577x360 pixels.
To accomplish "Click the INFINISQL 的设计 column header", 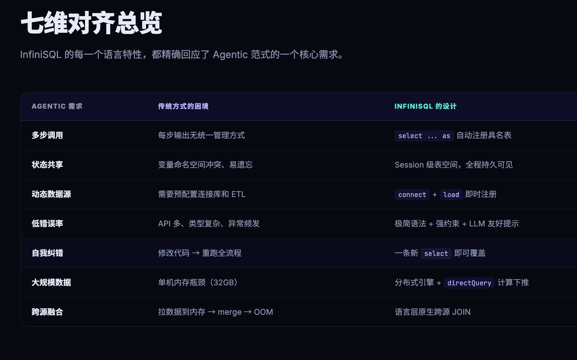I will [425, 106].
